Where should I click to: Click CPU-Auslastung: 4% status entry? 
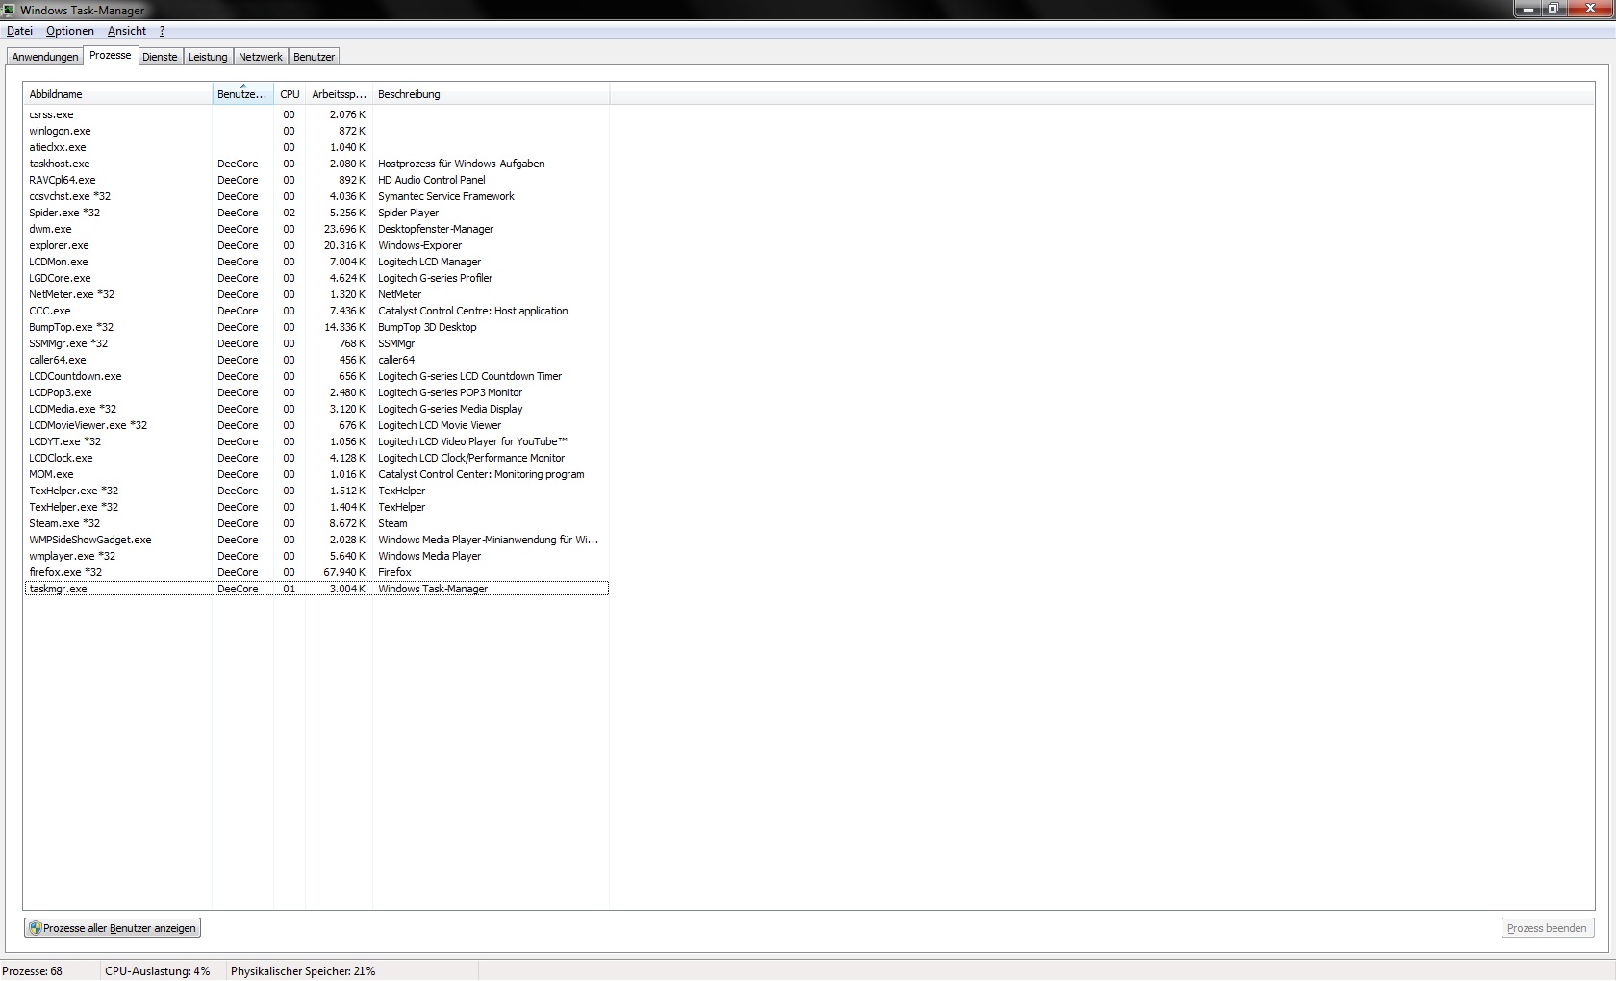(x=158, y=971)
